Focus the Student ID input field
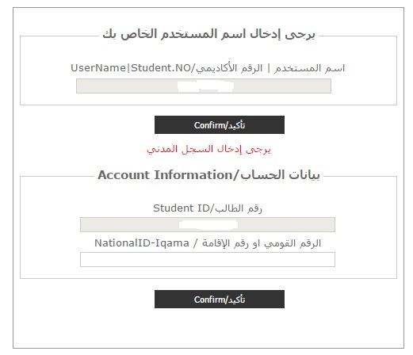 click(x=208, y=224)
